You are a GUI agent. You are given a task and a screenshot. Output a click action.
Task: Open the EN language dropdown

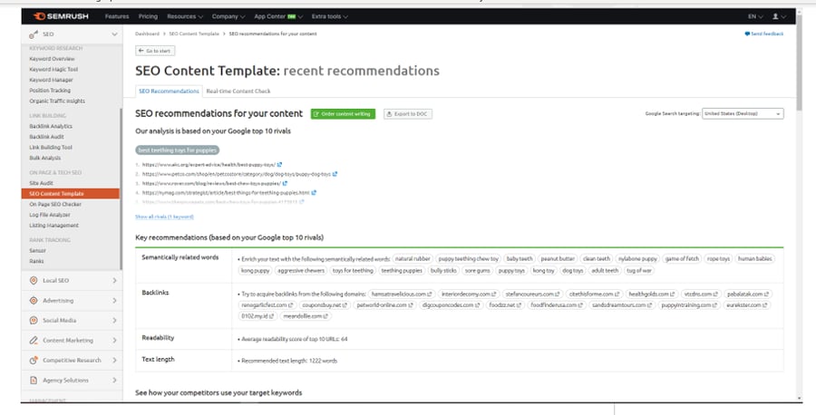point(755,16)
